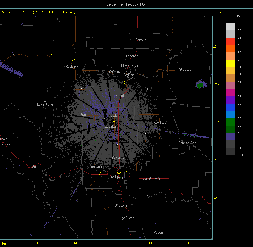This screenshot has width=253, height=247.
Task: Click the yellow marker south of Cochrane
Action: (x=100, y=173)
